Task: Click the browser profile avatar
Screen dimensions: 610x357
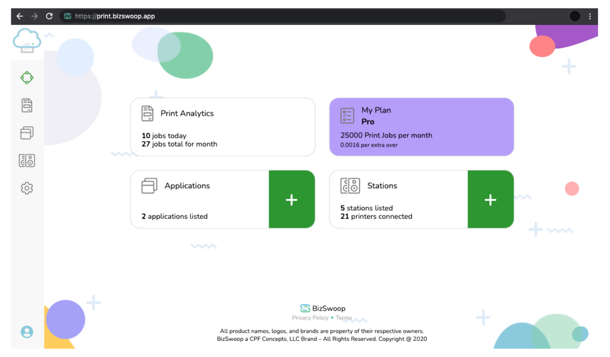Action: click(x=574, y=16)
